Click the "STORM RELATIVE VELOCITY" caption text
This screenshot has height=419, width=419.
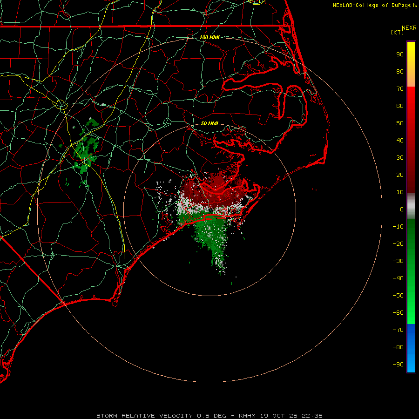click(x=144, y=416)
